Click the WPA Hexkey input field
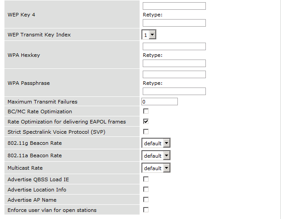Image resolution: width=281 pixels, height=219 pixels. click(x=174, y=47)
